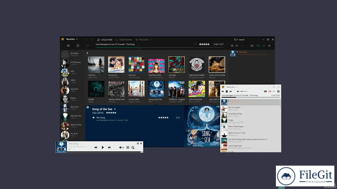Open the Spinning World album
This screenshot has width=337, height=189.
tap(197, 89)
